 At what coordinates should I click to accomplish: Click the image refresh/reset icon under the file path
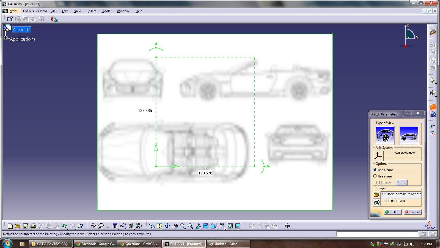[376, 202]
